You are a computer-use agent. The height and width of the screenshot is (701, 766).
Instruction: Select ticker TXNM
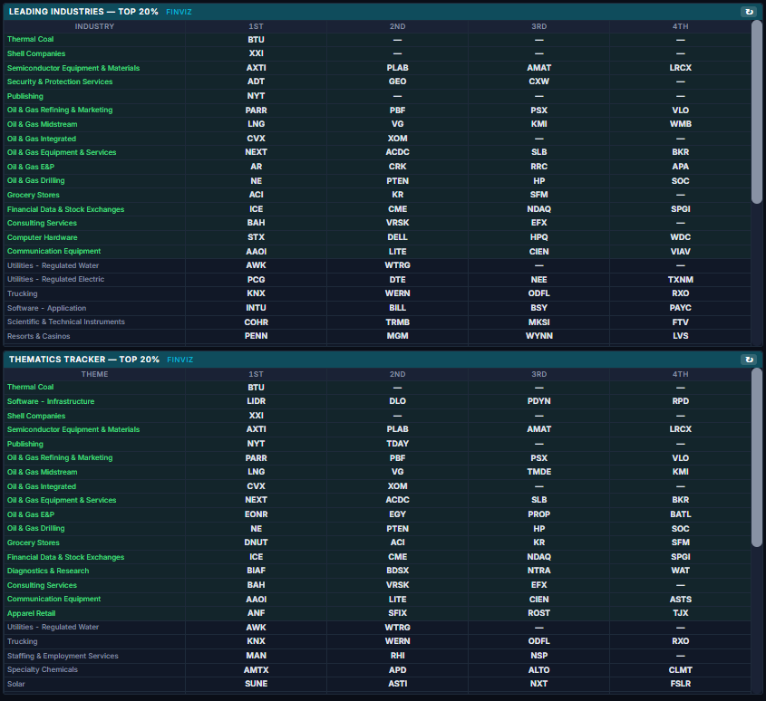pos(681,280)
